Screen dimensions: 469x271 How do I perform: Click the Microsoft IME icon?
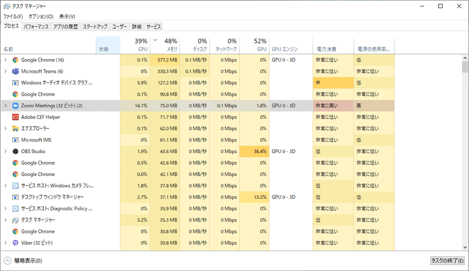pos(15,140)
